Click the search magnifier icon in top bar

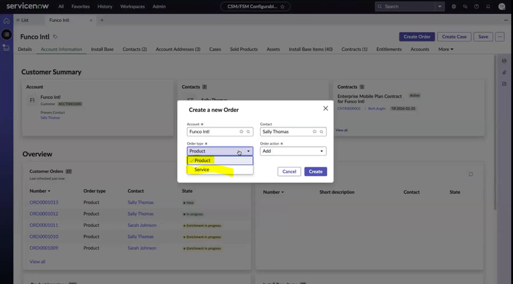380,7
